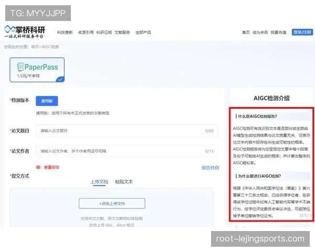
Task: Click the 登录/注册 button
Action: click(302, 32)
